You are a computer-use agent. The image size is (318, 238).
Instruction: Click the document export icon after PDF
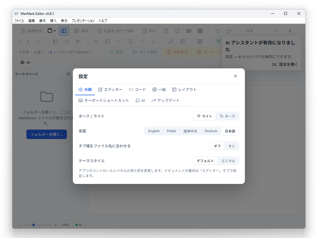click(166, 31)
